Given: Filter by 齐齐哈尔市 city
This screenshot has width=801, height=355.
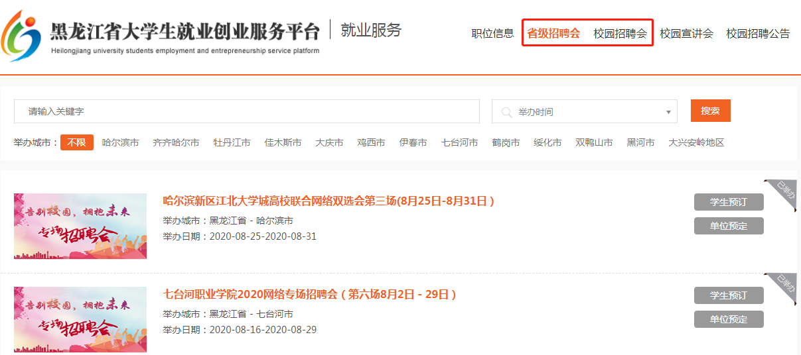Looking at the screenshot, I should [x=176, y=142].
